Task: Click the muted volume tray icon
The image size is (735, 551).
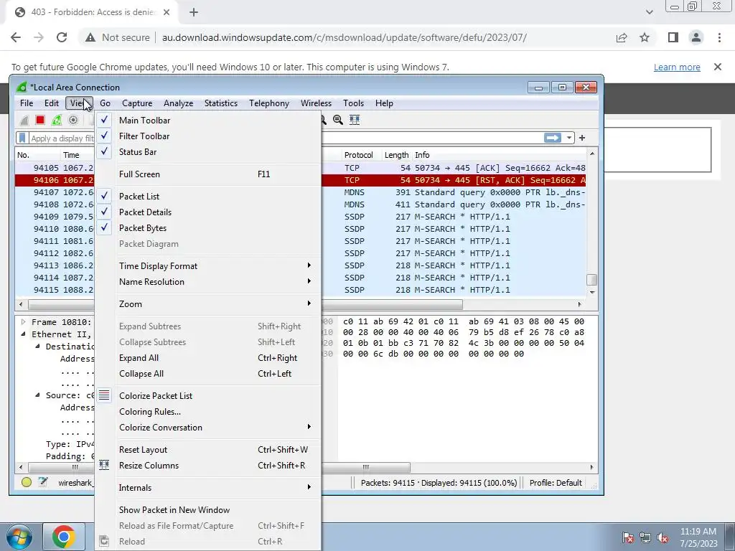Action: point(663,537)
